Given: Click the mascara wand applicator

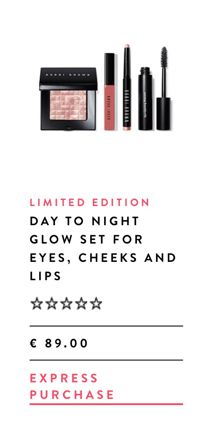Looking at the screenshot, I should click(163, 88).
